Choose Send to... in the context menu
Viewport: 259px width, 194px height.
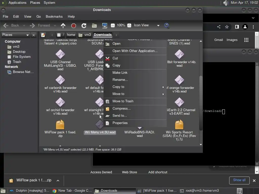coord(135,116)
